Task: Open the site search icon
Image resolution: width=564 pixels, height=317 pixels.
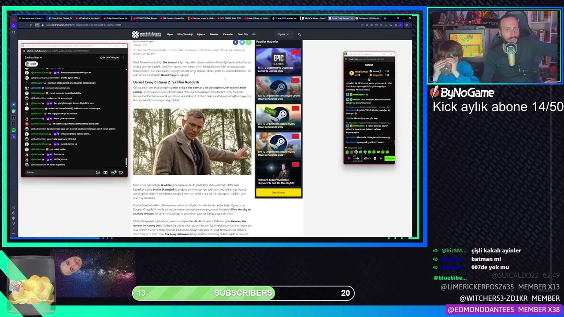Action: coord(299,34)
